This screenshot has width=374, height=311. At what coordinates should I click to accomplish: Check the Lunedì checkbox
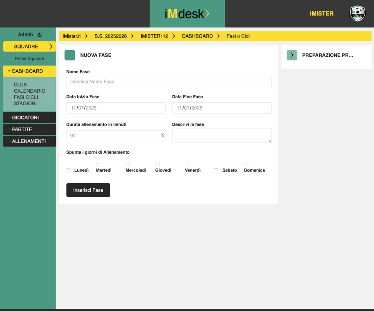click(69, 170)
